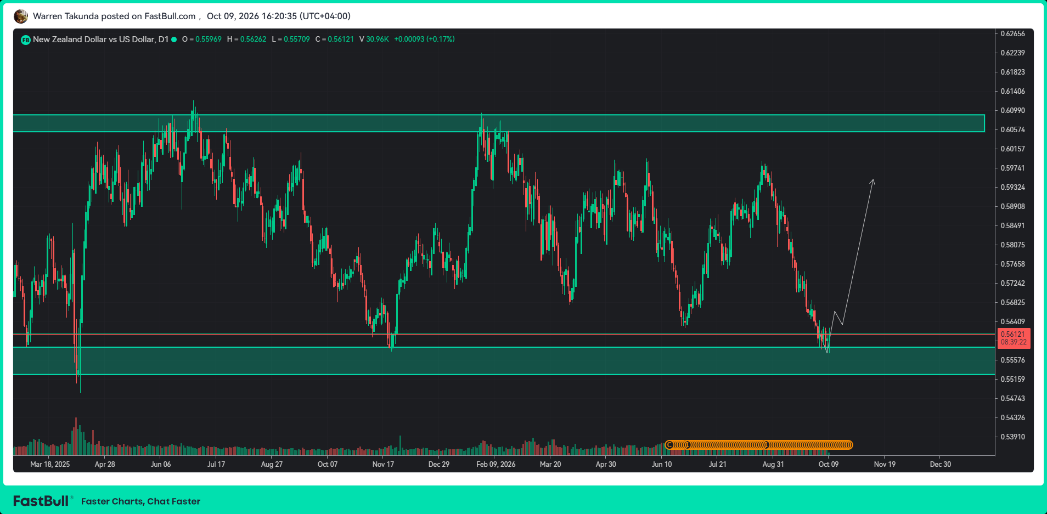Open the 'New Zealand Dollar vs US Dollar, D1' title
This screenshot has height=514, width=1047.
(100, 39)
